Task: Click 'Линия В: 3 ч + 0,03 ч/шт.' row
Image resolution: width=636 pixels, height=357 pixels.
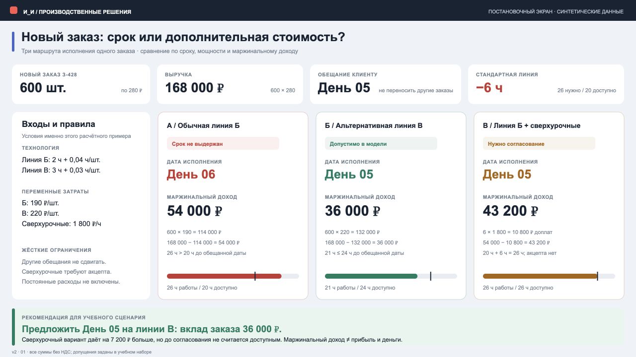Action: pyautogui.click(x=61, y=170)
